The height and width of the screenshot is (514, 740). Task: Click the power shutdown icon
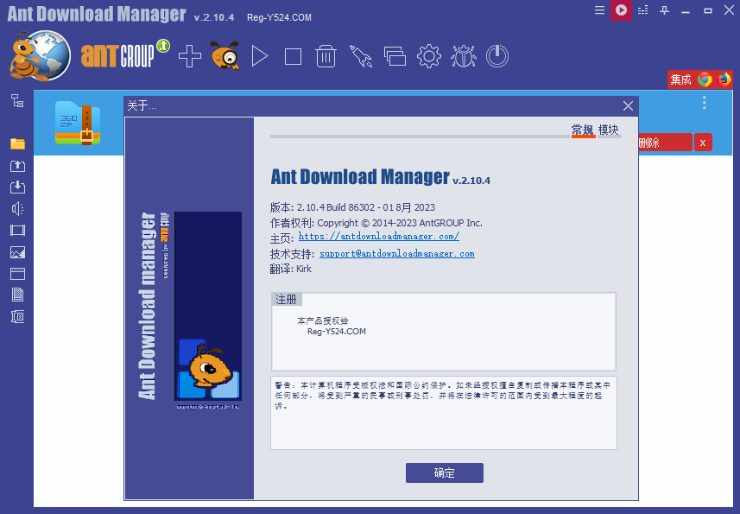[x=497, y=56]
